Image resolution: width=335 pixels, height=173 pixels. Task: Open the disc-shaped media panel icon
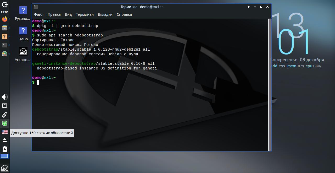(x=4, y=54)
